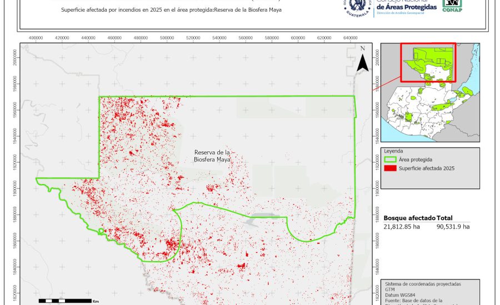The height and width of the screenshot is (305, 500).
Task: Click the CONAP logo
Action: pos(452,6)
